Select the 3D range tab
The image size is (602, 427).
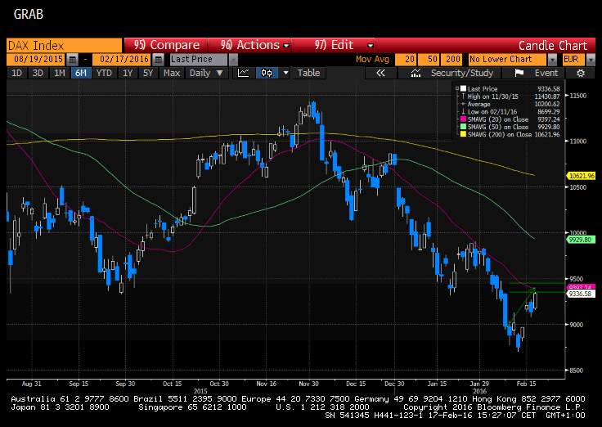click(38, 73)
